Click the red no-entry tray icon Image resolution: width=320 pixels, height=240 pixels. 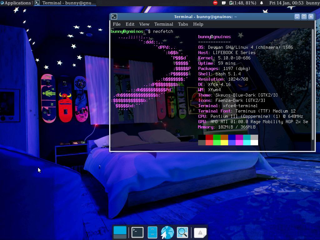pos(215,3)
